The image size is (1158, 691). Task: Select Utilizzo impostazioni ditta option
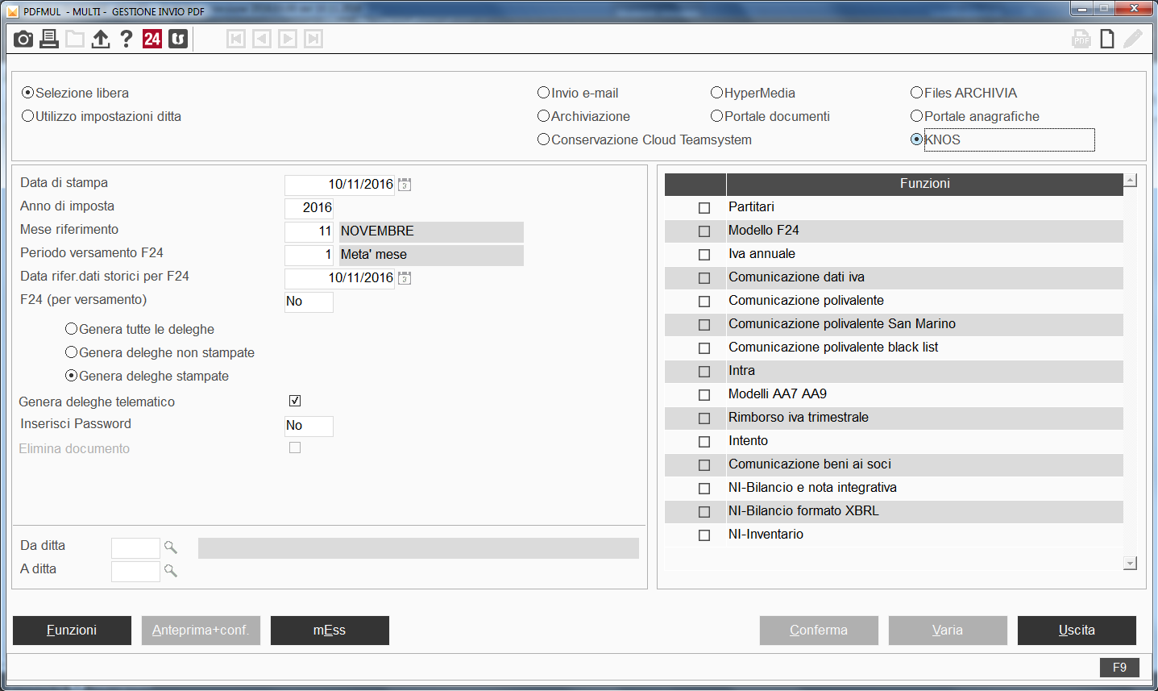pyautogui.click(x=28, y=116)
